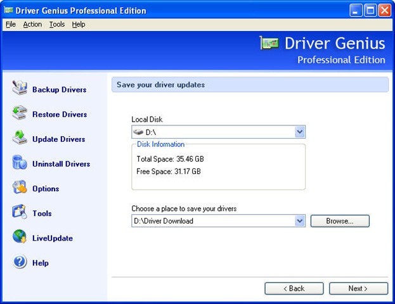
Task: Go to Restore Drivers
Action: 60,114
